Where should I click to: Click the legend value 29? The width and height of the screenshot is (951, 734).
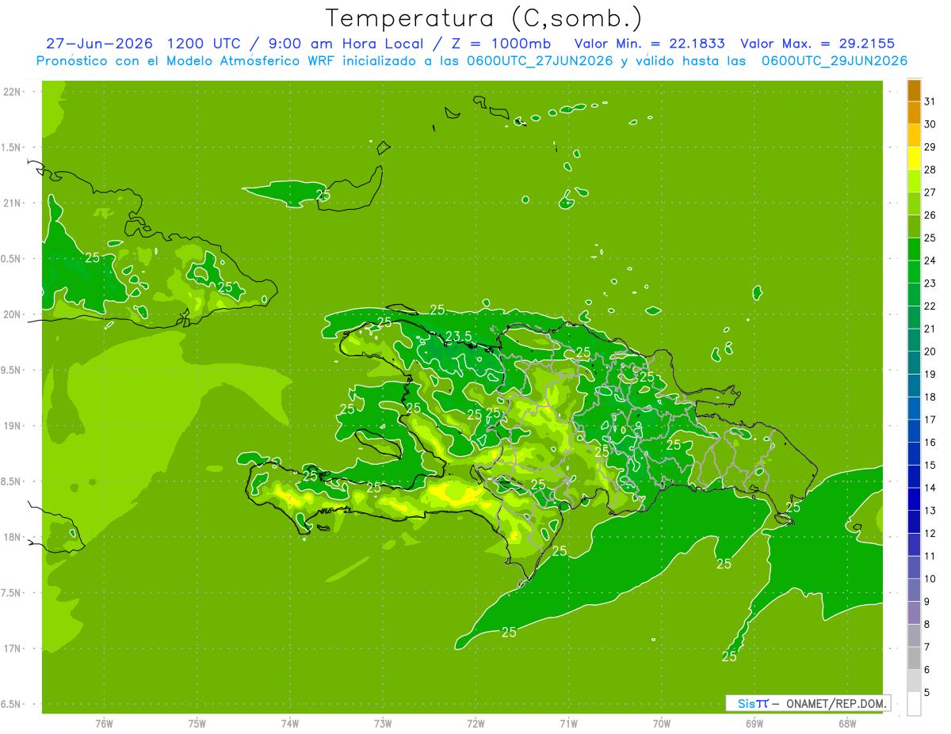930,146
